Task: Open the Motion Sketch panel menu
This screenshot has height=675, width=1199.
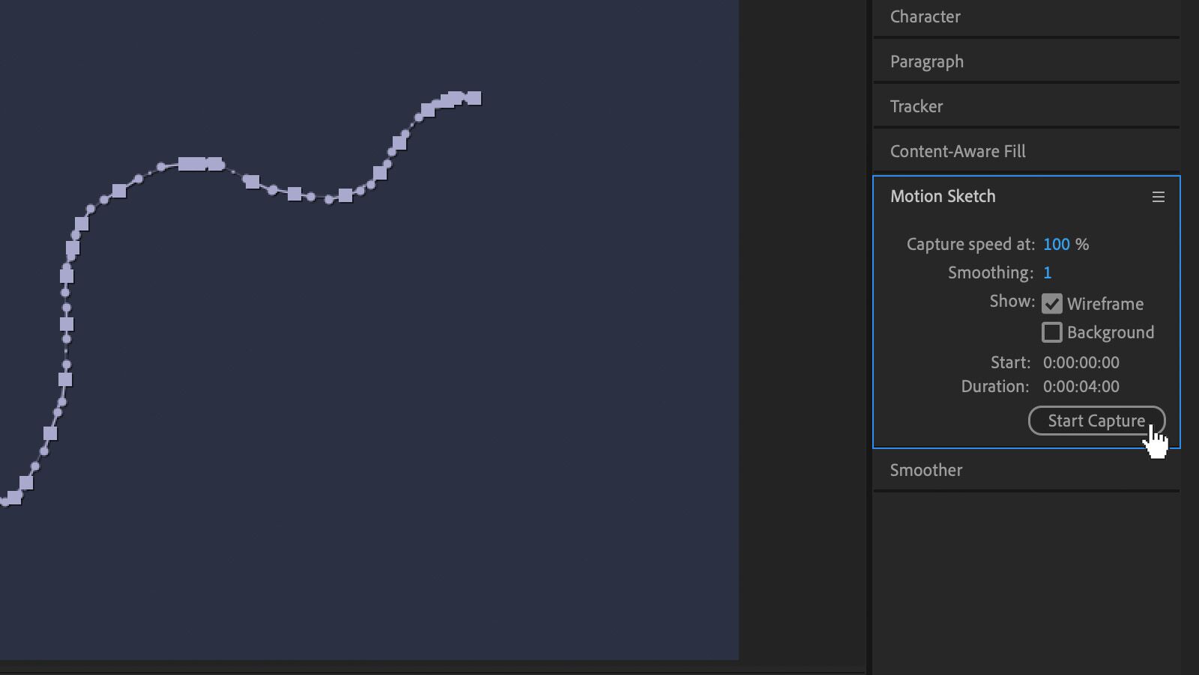Action: [x=1159, y=197]
